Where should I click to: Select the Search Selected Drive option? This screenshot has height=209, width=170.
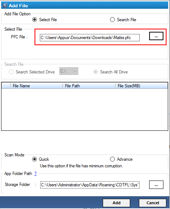(11, 72)
